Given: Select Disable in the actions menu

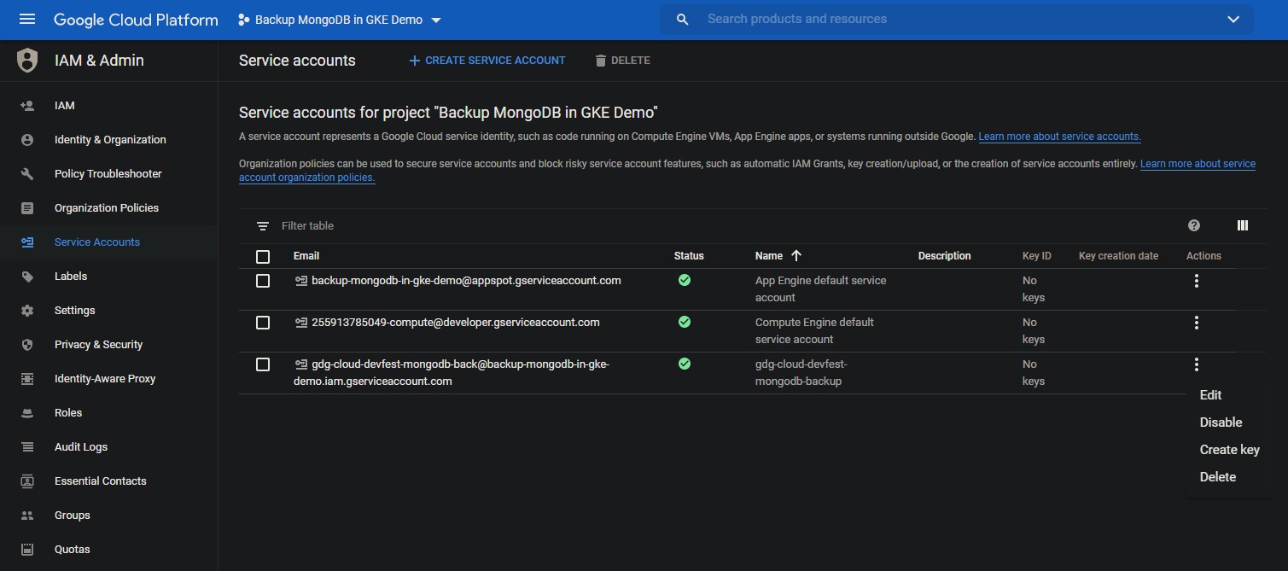Looking at the screenshot, I should pos(1221,422).
